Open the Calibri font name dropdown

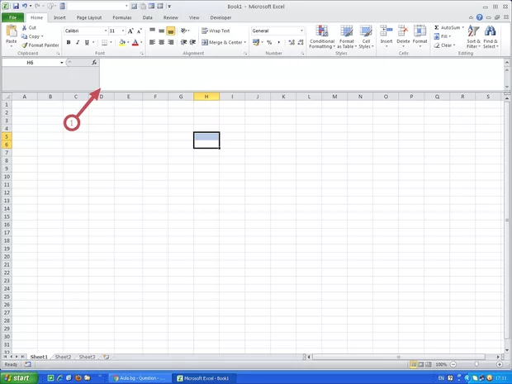tap(106, 31)
